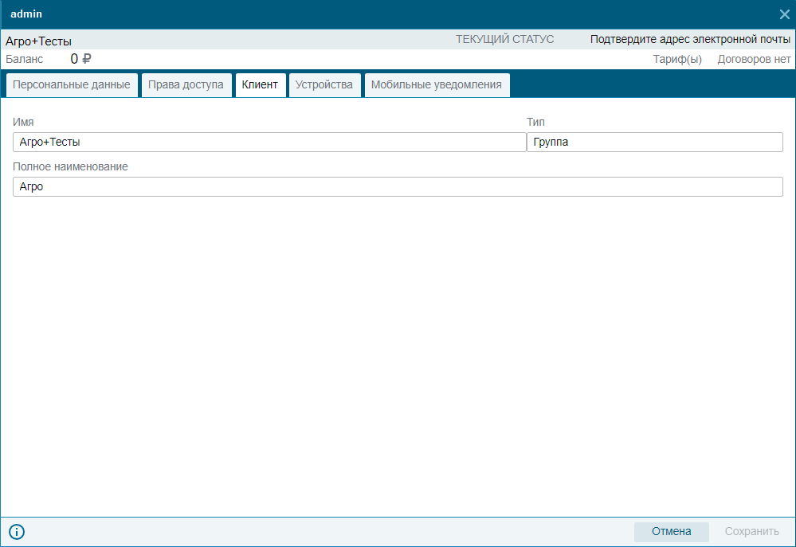Go to the Устройства tab
796x547 pixels.
click(323, 84)
